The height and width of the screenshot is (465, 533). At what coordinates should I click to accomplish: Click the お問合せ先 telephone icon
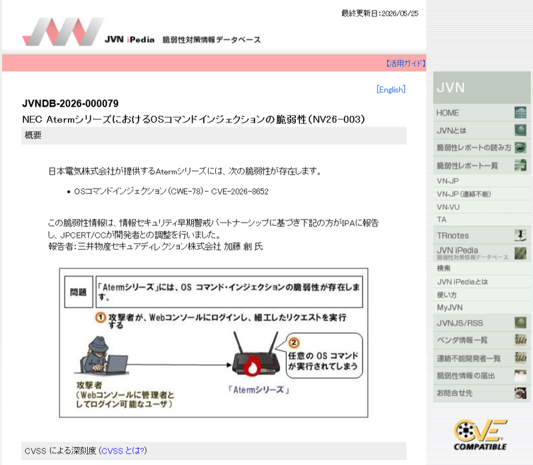tap(520, 393)
